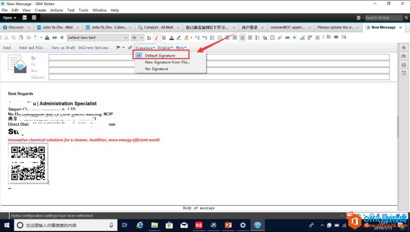
Task: Expand the Display dropdown menu
Action: (165, 47)
